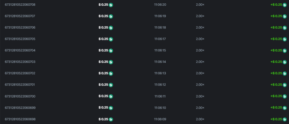Select bet ID 67312810522060701
The height and width of the screenshot is (124, 289).
pyautogui.click(x=20, y=85)
